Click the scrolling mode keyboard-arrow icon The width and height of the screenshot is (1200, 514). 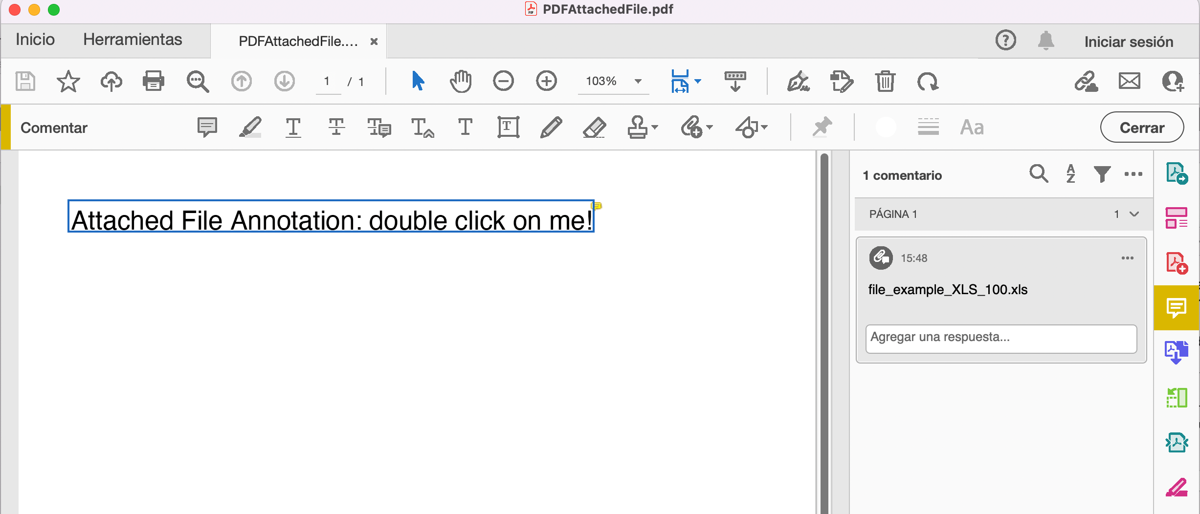(735, 81)
